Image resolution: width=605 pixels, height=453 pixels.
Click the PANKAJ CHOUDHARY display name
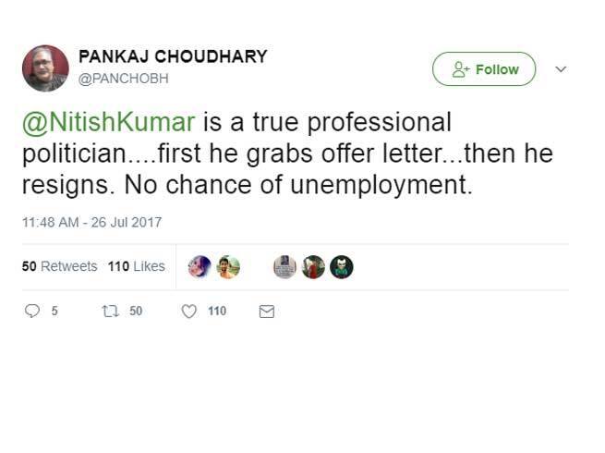click(173, 56)
